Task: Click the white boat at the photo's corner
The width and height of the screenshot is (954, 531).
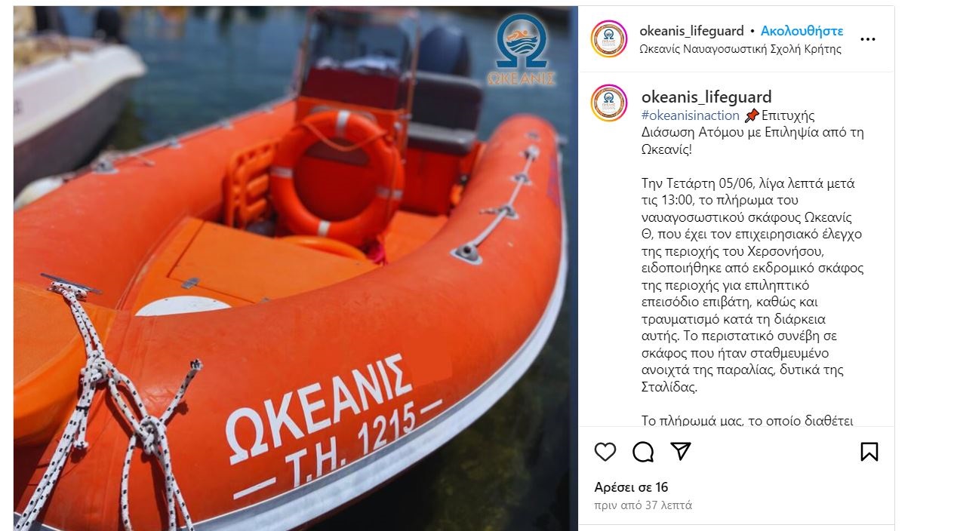Action: [x=74, y=98]
